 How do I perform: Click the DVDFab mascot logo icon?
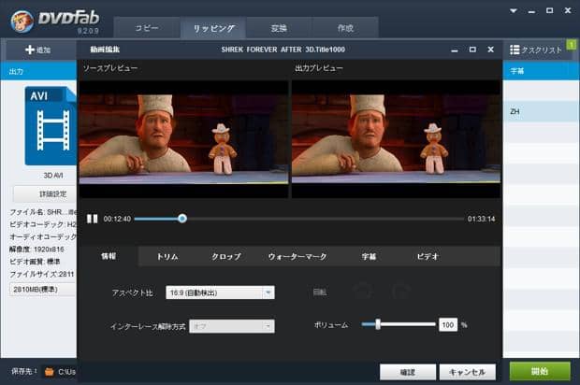(x=22, y=21)
